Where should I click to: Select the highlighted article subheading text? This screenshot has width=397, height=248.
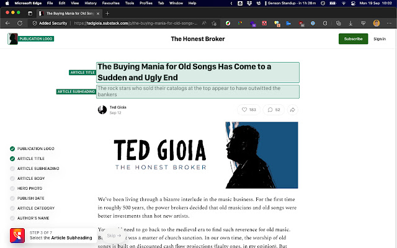[198, 92]
